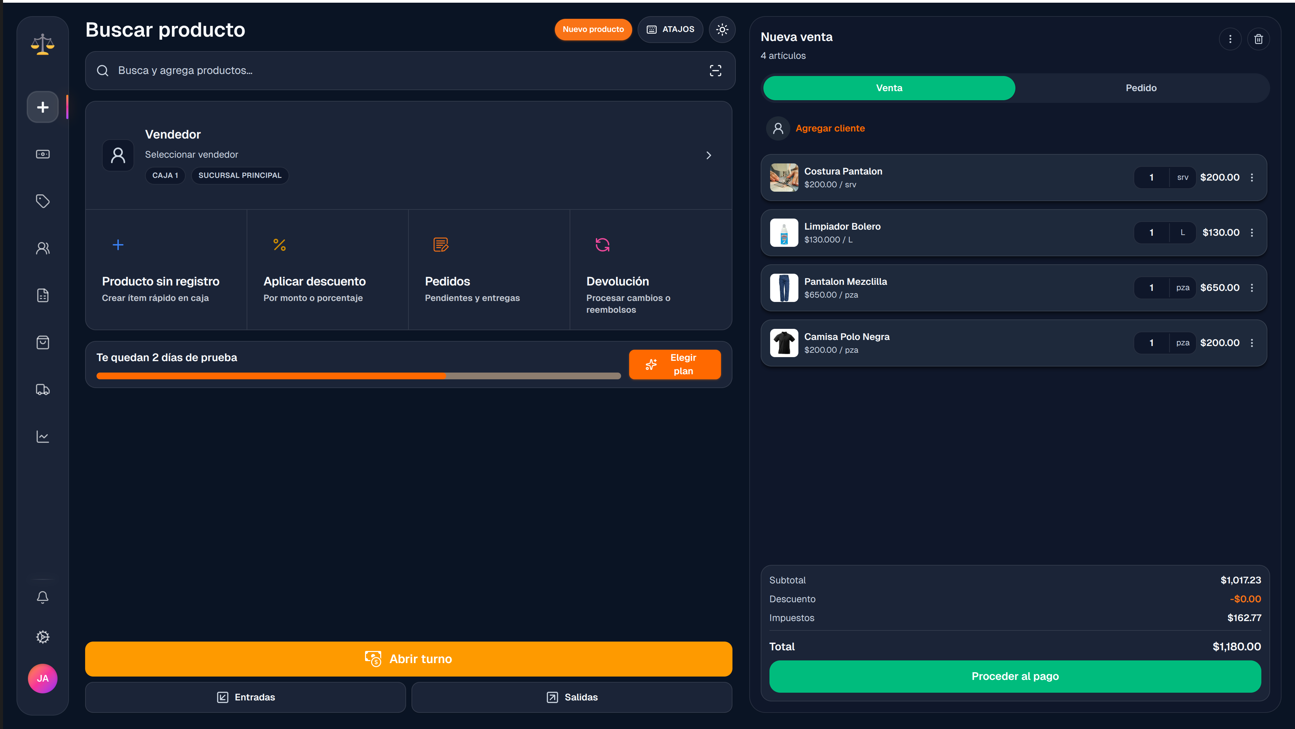Viewport: 1295px width, 729px height.
Task: Open options menu for Costura Pantalon
Action: click(x=1252, y=177)
